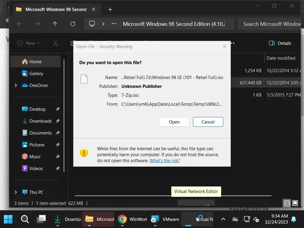304x228 pixels.
Task: Go up one folder level
Action: (55, 24)
